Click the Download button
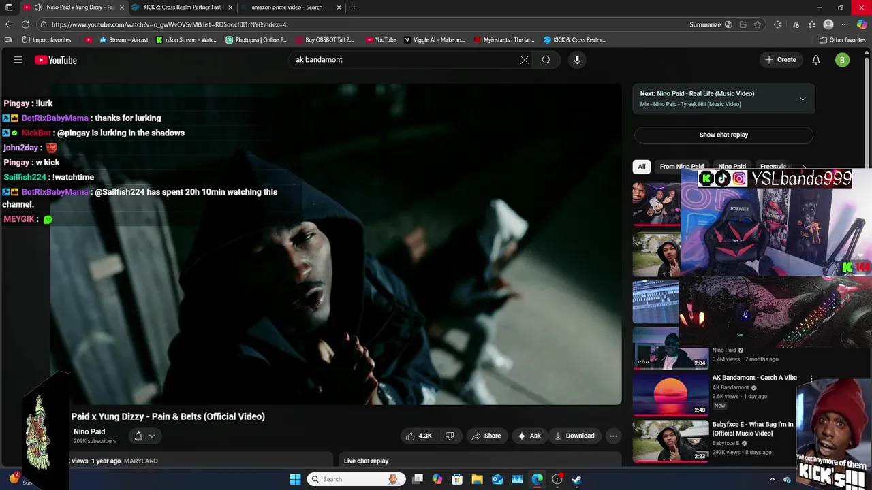Viewport: 872px width, 490px height. point(574,436)
